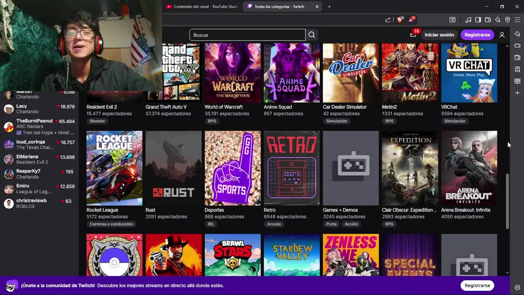Open Brave Talk camera icon in sidebar

tap(517, 45)
